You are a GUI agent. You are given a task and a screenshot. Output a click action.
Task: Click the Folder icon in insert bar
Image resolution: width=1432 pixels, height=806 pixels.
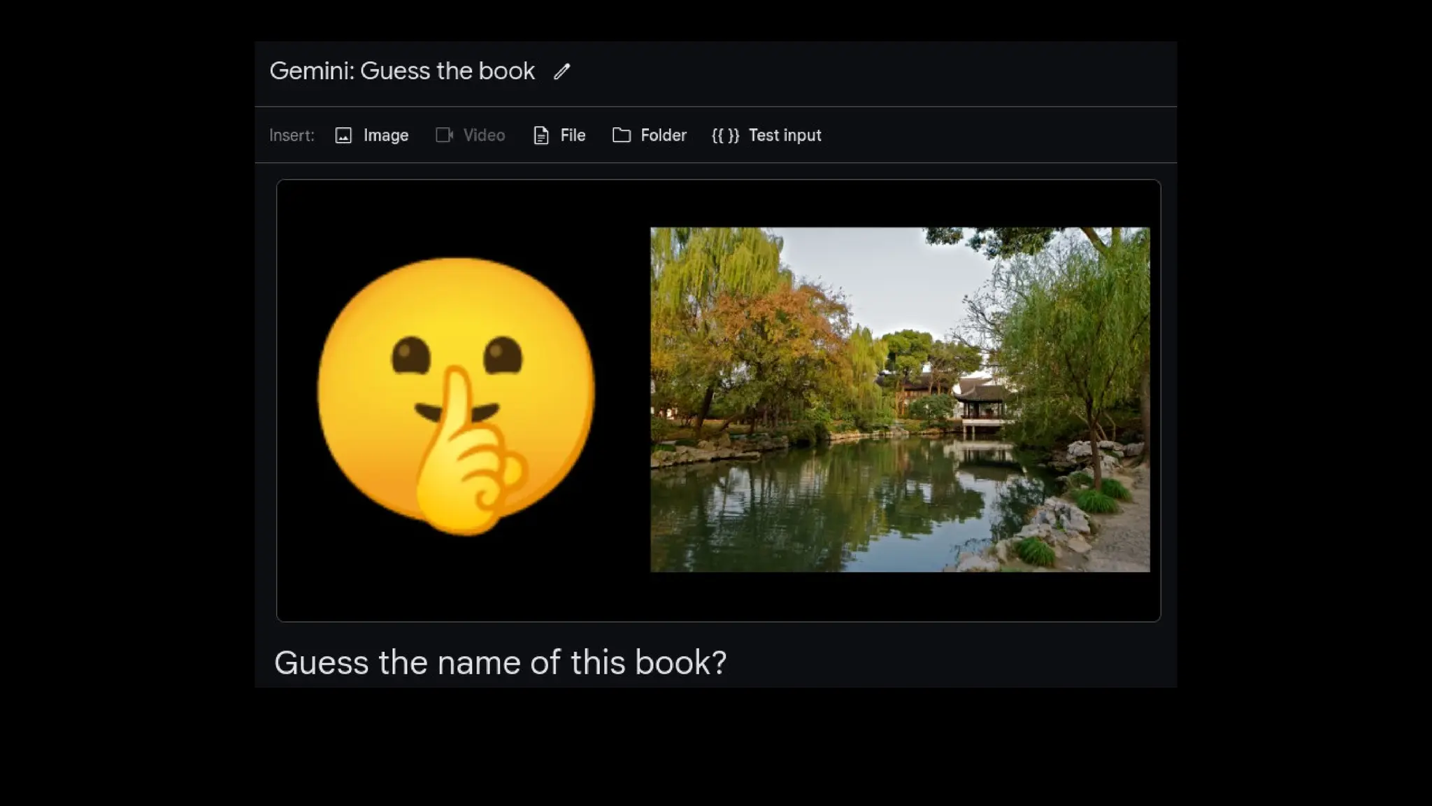pyautogui.click(x=622, y=135)
